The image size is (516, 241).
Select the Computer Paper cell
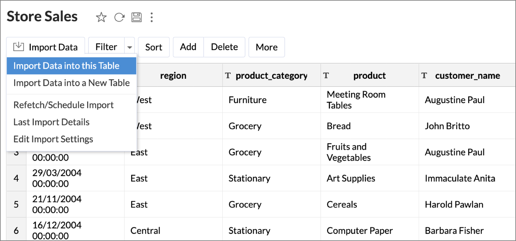[x=360, y=231]
